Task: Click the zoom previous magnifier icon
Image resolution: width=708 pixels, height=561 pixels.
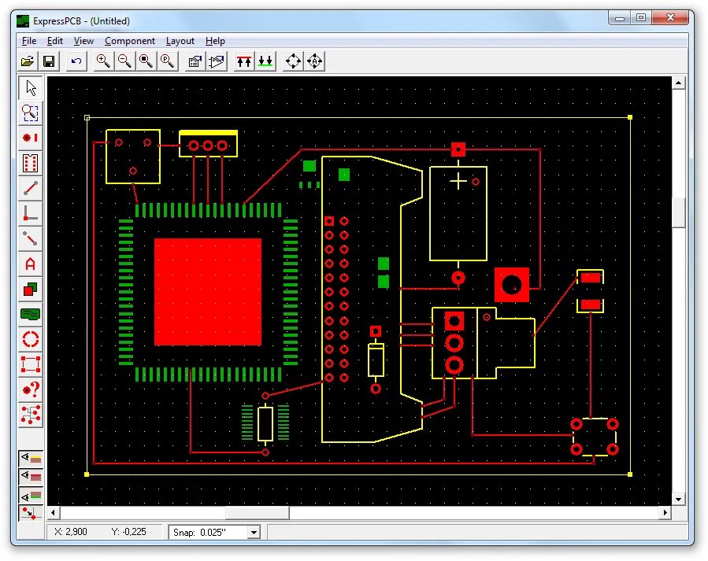Action: point(167,61)
